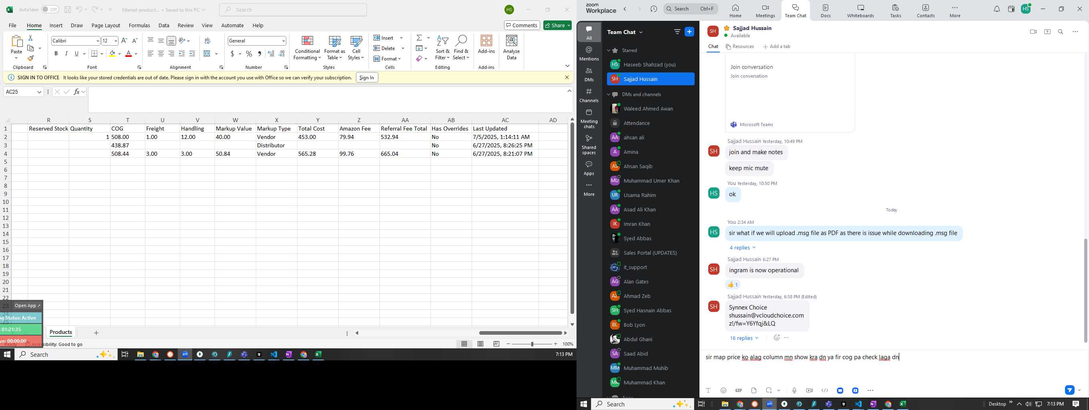
Task: Open Mentions in Zoom sidebar
Action: [x=589, y=53]
